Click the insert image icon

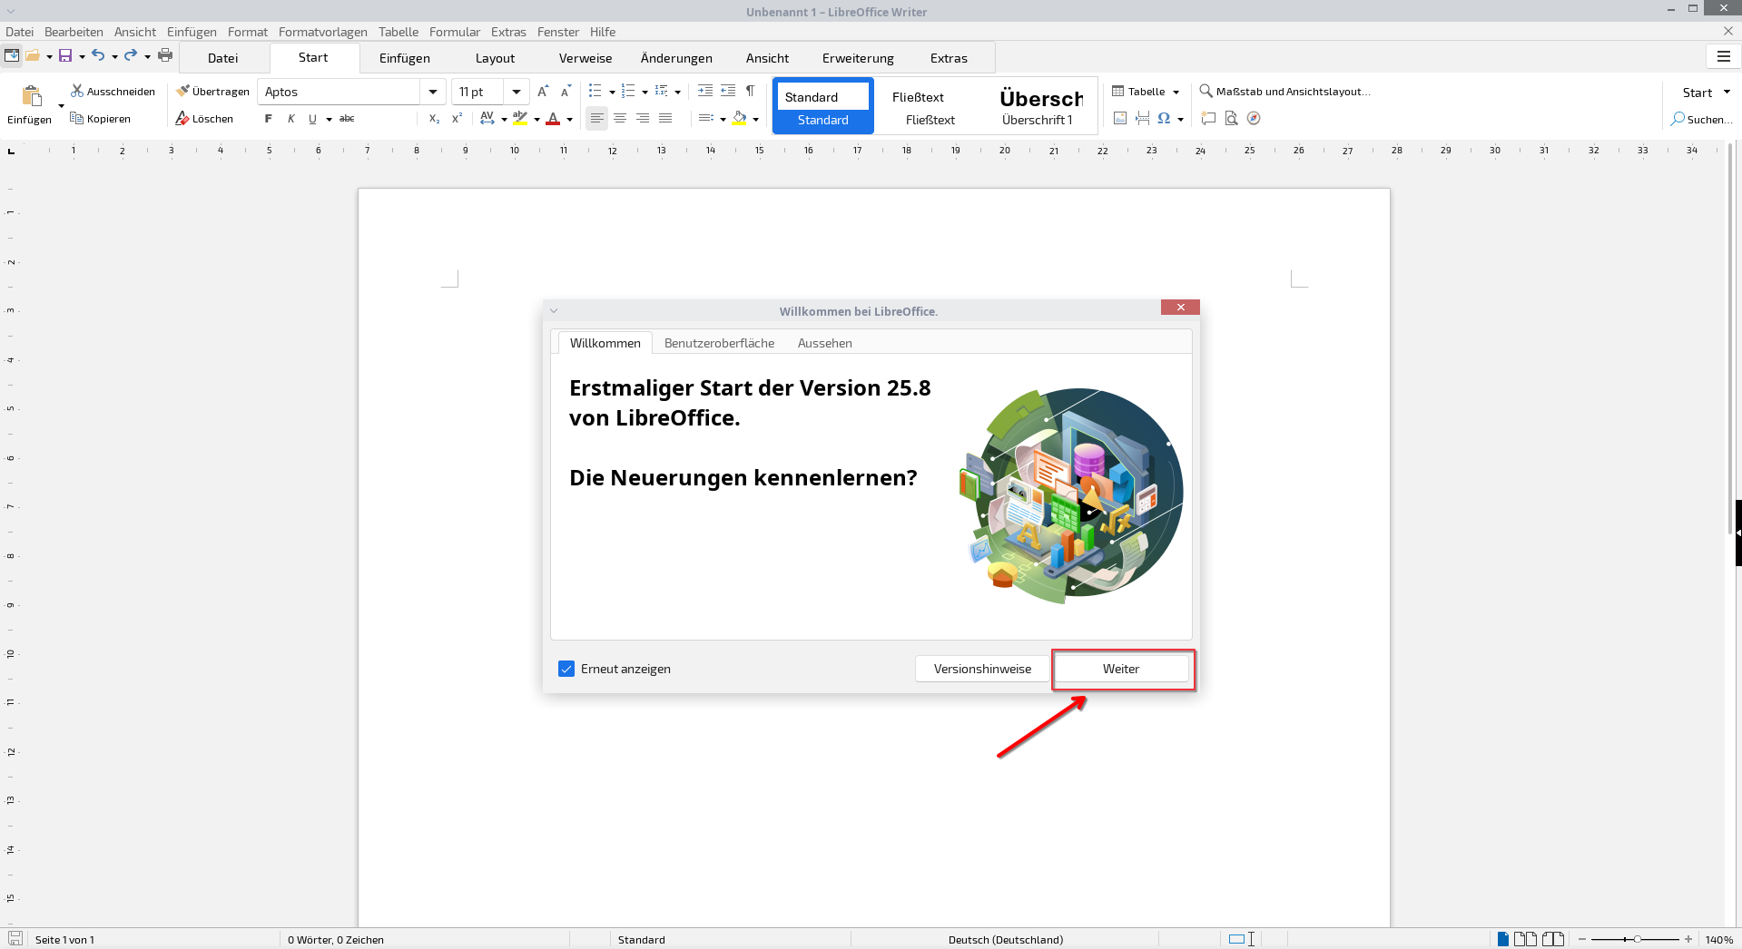coord(1120,118)
